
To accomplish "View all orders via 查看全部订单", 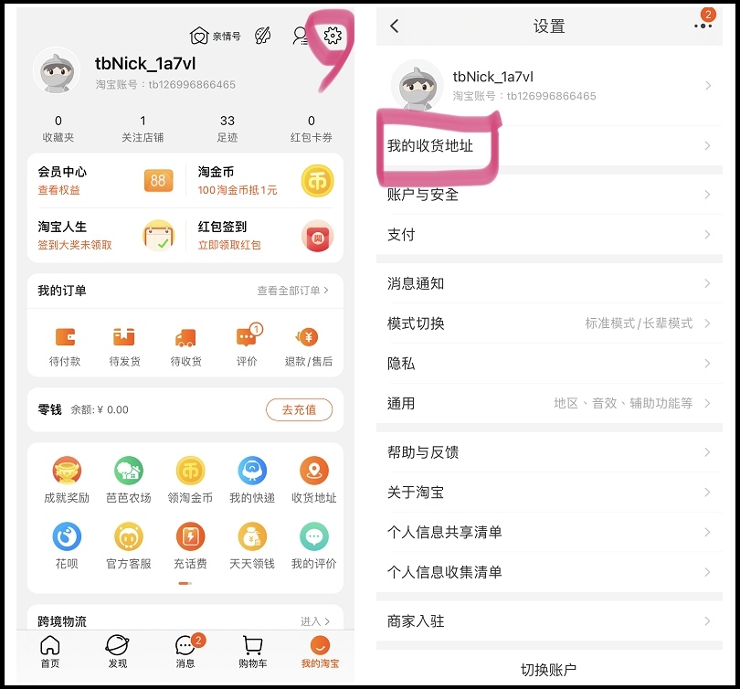I will click(292, 291).
